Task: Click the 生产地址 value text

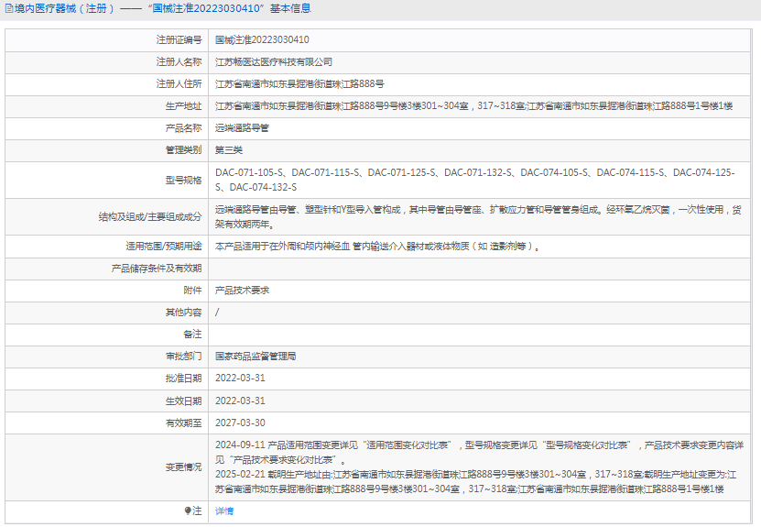Action: (473, 106)
